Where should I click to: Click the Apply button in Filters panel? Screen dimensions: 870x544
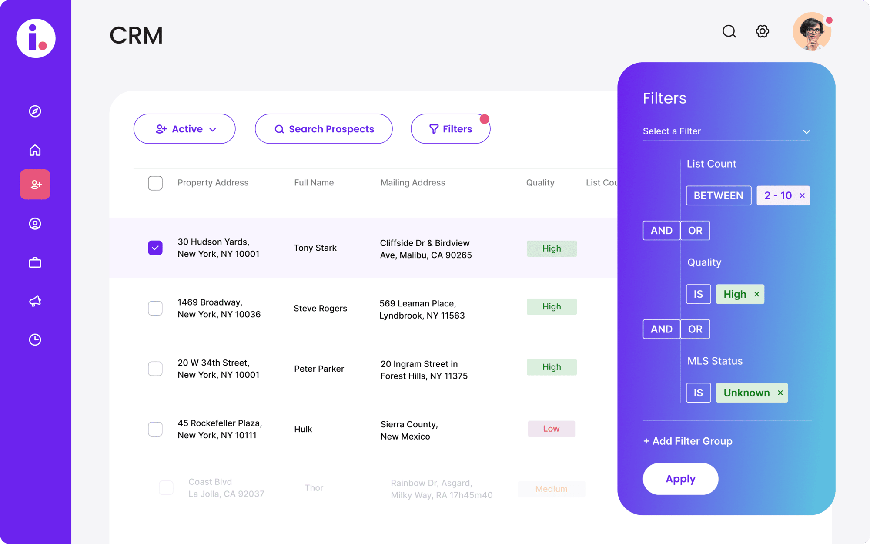[x=681, y=478]
